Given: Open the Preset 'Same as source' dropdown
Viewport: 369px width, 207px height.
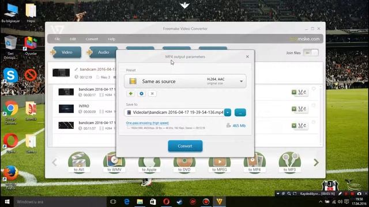Looking at the screenshot, I should [185, 81].
